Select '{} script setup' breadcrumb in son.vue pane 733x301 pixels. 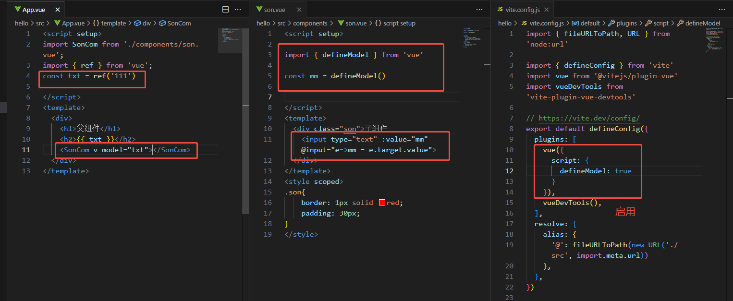click(395, 23)
